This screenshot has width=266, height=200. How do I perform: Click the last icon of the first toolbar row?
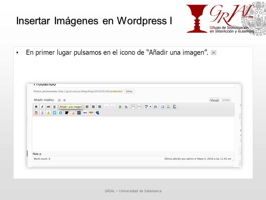pos(175,107)
